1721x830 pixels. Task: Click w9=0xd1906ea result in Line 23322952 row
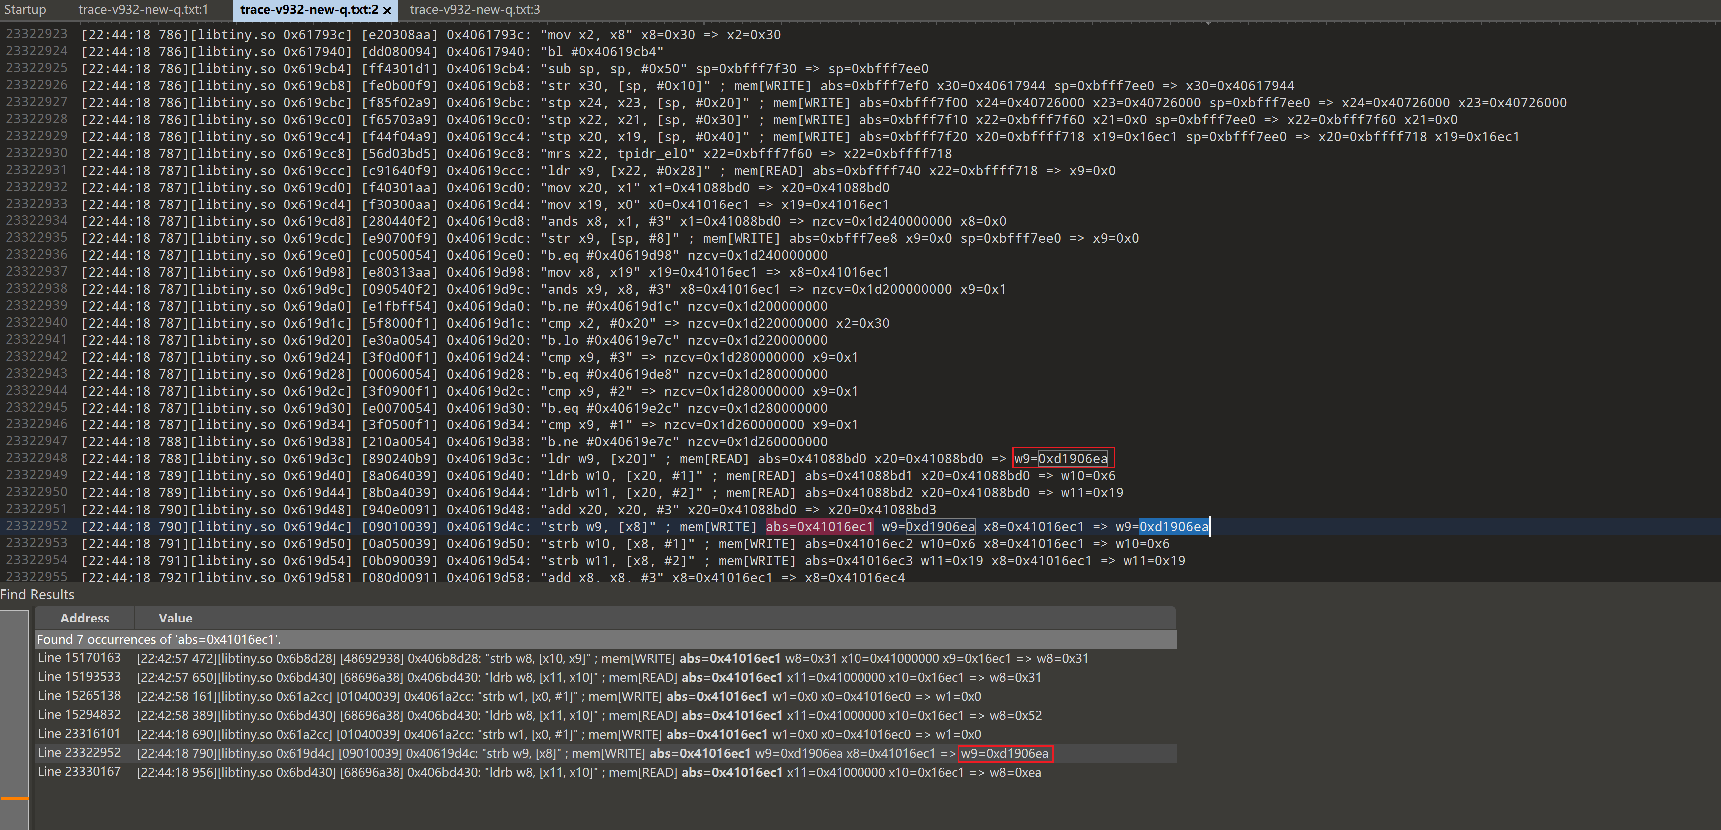[x=1005, y=753]
